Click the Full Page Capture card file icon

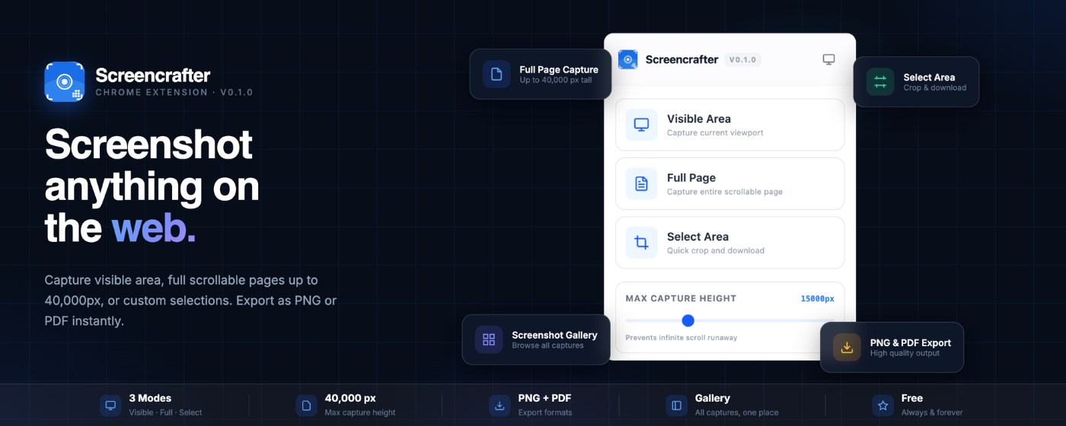click(x=496, y=74)
